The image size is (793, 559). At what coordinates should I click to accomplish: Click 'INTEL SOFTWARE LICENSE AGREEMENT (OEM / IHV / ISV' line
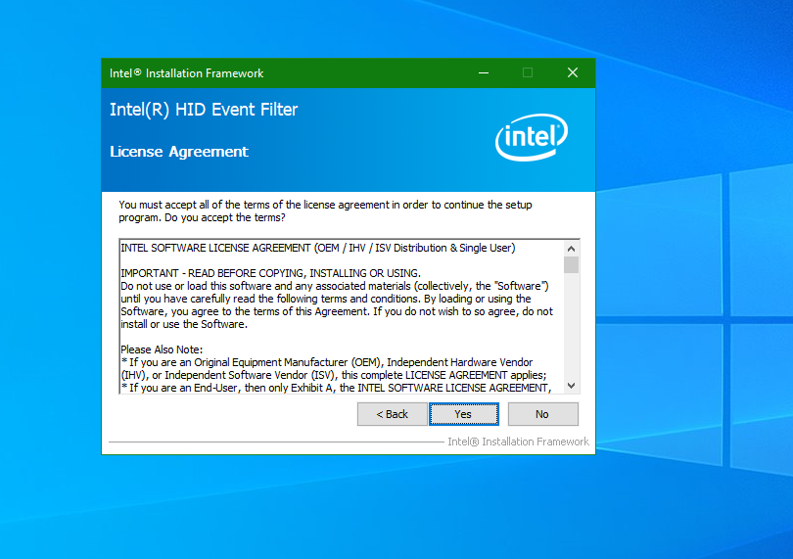point(317,248)
